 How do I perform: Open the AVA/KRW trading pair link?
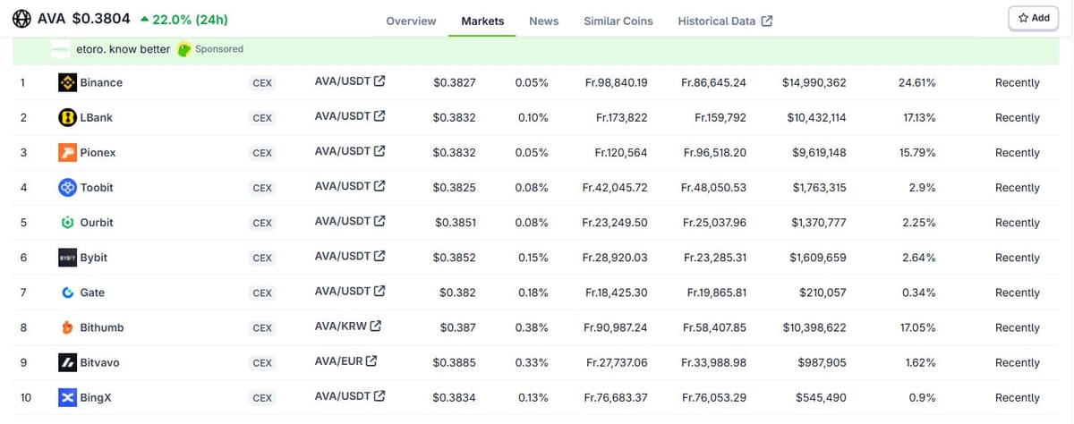tap(340, 326)
